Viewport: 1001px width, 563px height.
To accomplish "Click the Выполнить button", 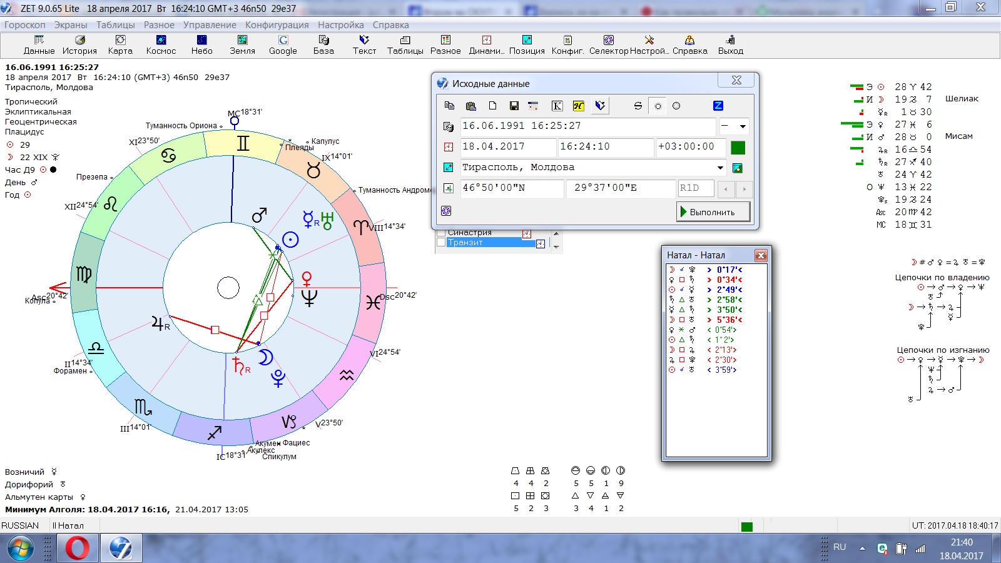I will (714, 212).
